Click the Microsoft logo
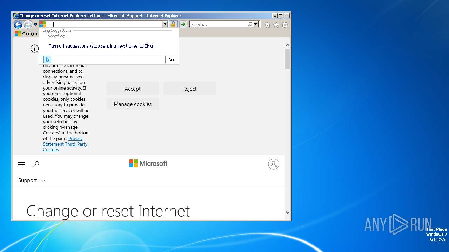The image size is (449, 252). (148, 163)
